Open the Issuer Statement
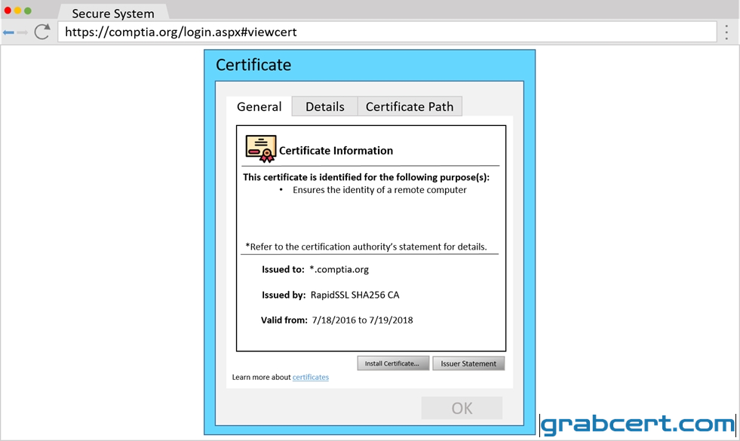Image resolution: width=740 pixels, height=441 pixels. tap(468, 363)
